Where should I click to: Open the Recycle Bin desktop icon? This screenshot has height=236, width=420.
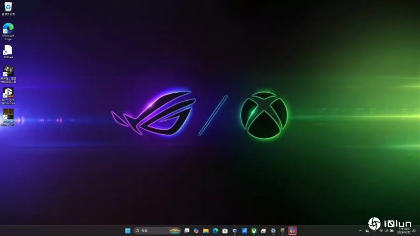click(x=8, y=7)
